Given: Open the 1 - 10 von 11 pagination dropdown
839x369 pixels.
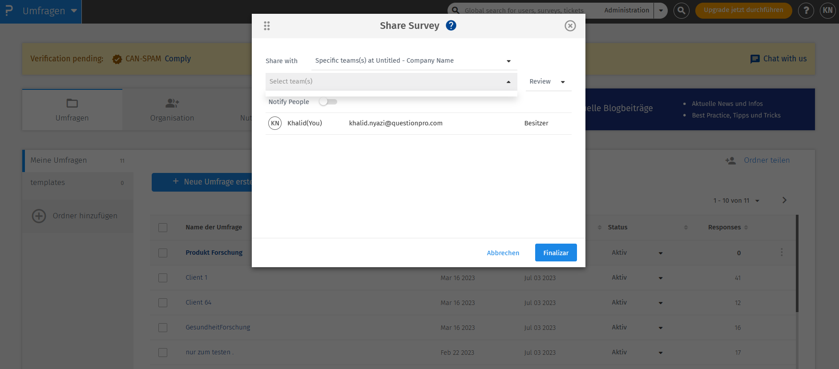Looking at the screenshot, I should click(736, 201).
